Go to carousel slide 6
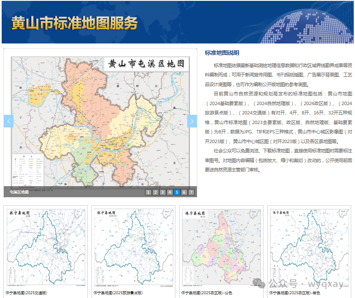 point(184,192)
